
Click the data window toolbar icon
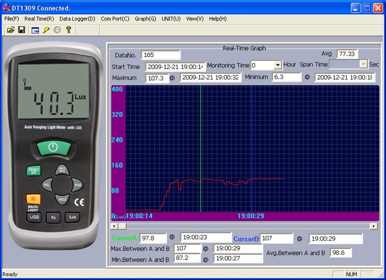point(35,30)
